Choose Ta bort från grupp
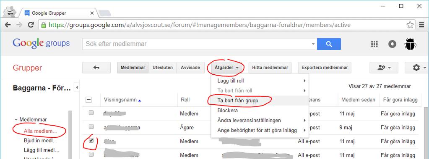This screenshot has height=159, width=429. (260, 101)
